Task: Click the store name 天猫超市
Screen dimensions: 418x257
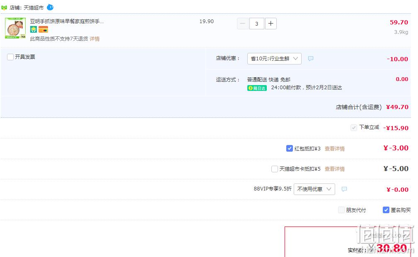Action: (34, 8)
